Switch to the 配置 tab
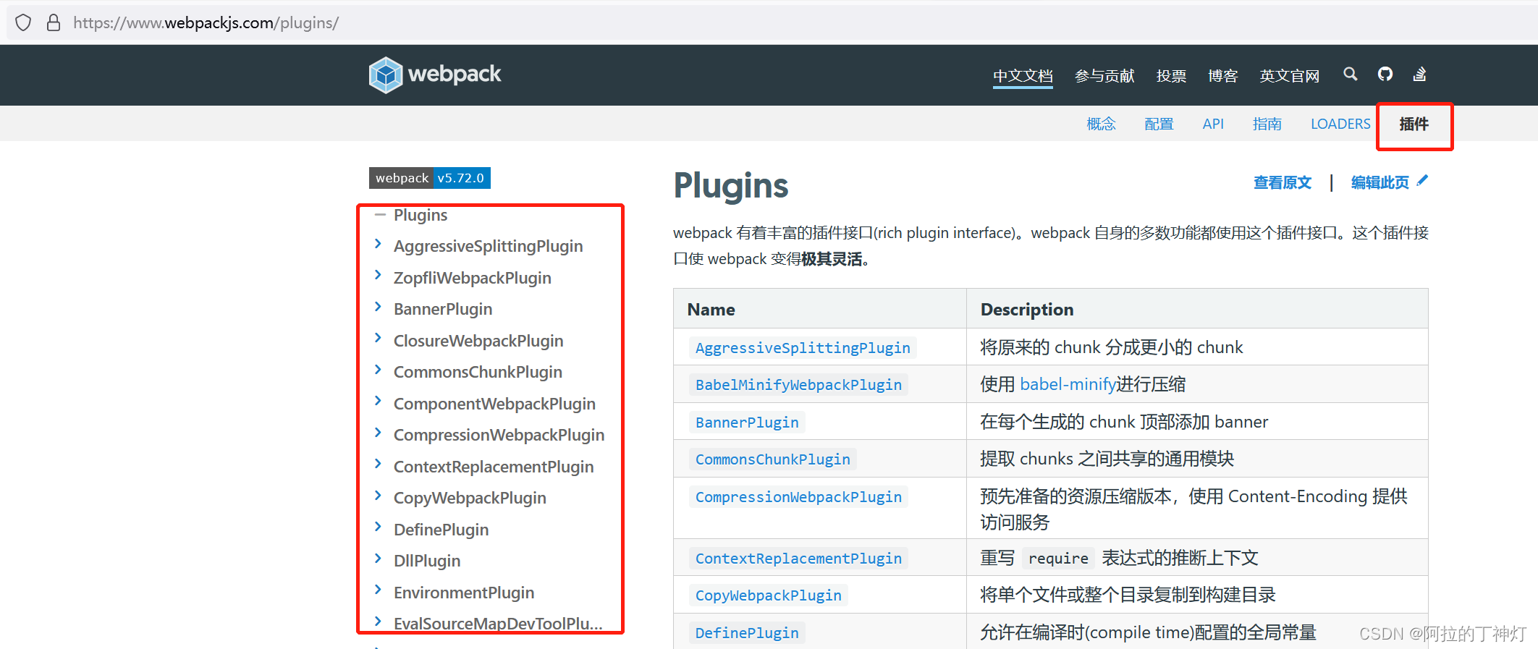The height and width of the screenshot is (649, 1538). tap(1159, 124)
